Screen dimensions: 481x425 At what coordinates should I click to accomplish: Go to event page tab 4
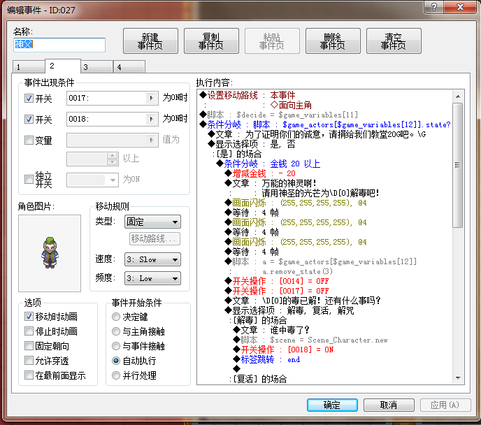129,67
